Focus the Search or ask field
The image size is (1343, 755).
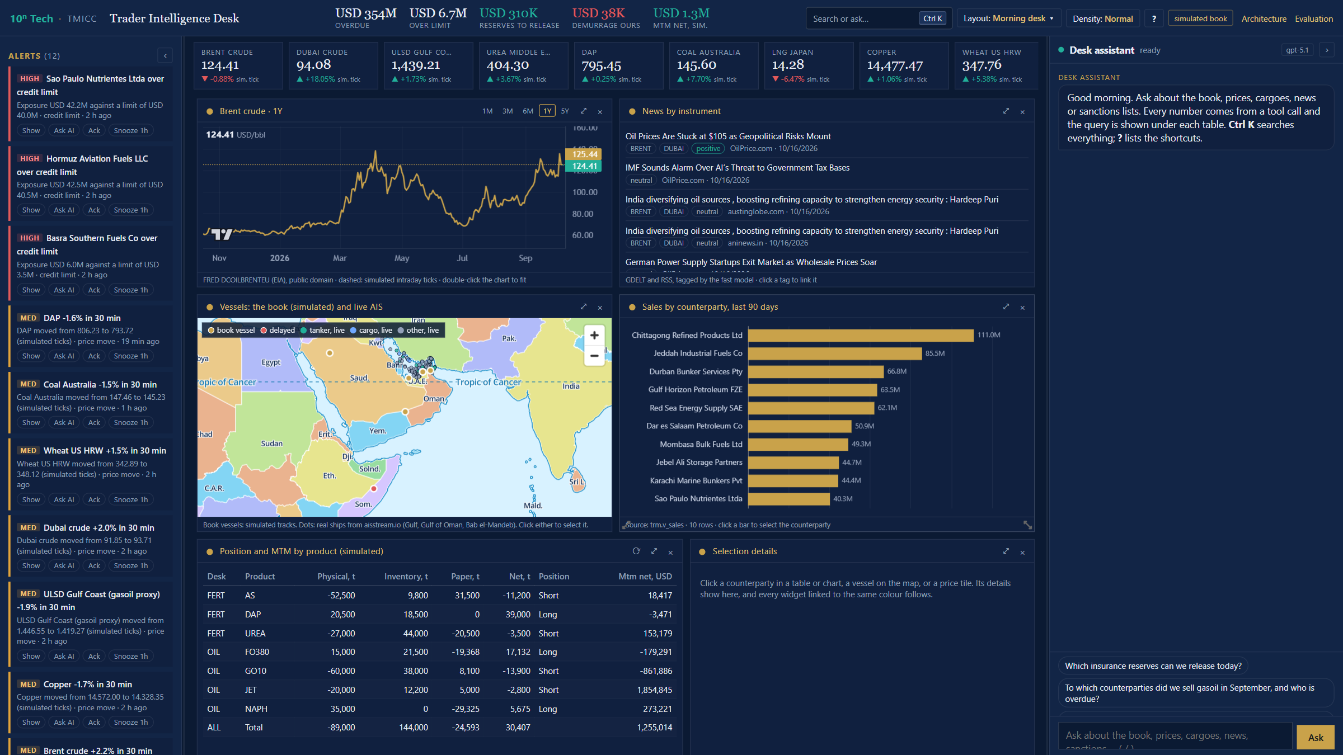pos(879,18)
